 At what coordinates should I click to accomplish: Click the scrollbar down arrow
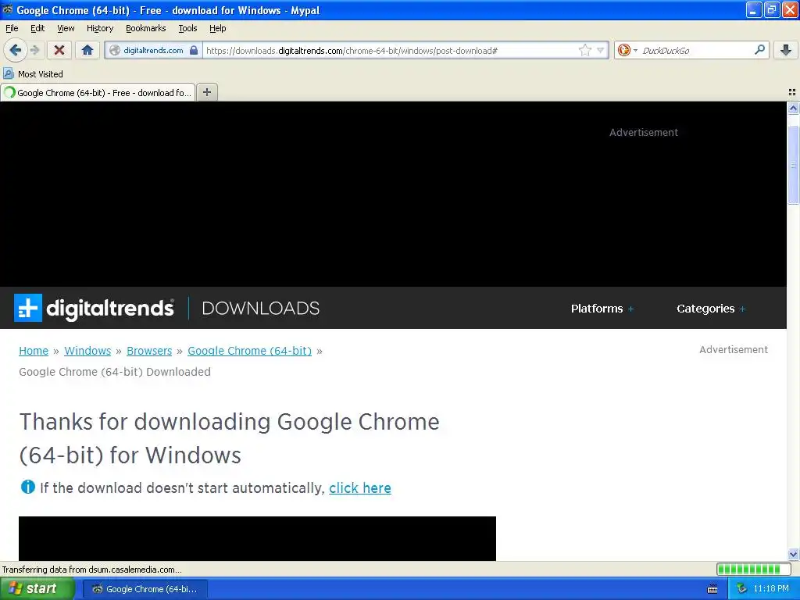[x=793, y=554]
